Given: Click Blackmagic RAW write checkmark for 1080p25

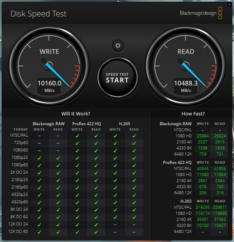Looking at the screenshot, I should pos(39,158).
